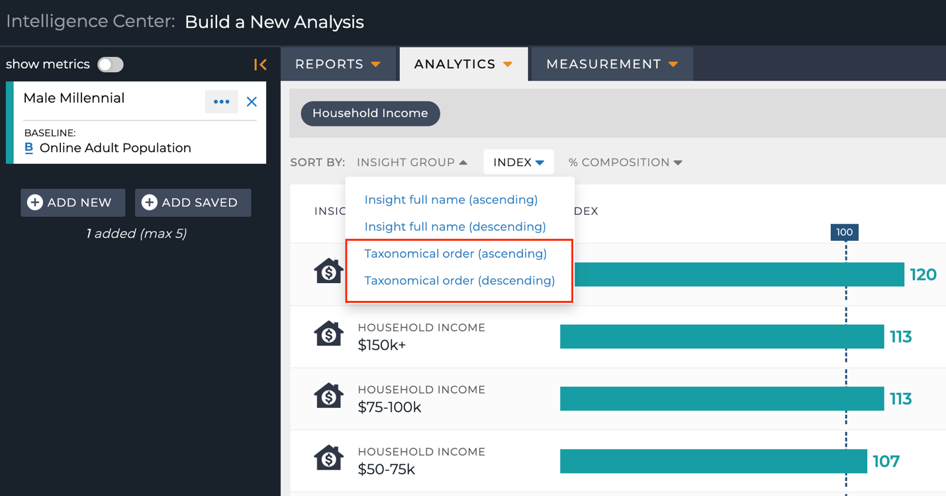Click the $50-75k income label
The height and width of the screenshot is (496, 946).
coord(386,469)
